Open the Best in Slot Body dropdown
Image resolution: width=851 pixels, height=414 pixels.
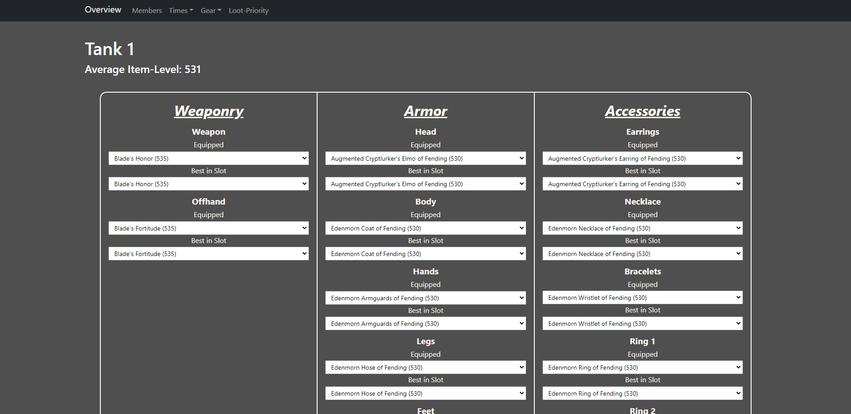pos(425,254)
